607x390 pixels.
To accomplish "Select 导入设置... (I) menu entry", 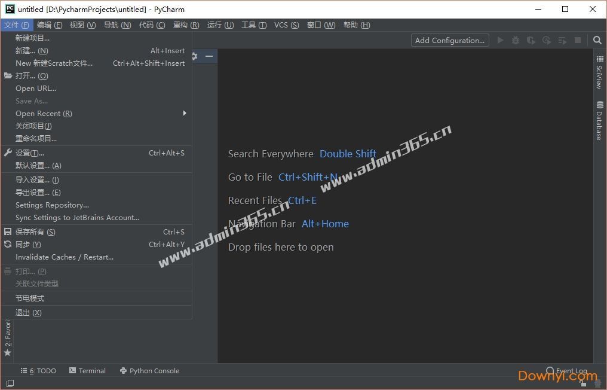I will click(96, 180).
